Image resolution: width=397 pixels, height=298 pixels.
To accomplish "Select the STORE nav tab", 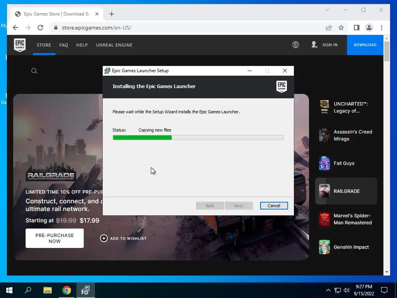I will (44, 45).
